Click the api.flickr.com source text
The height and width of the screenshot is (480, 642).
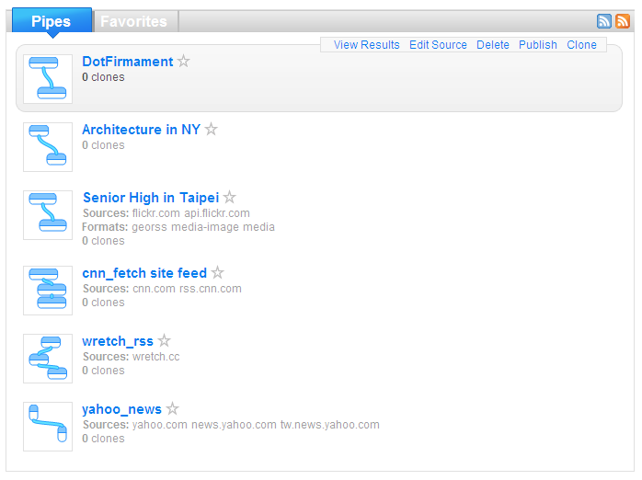217,213
